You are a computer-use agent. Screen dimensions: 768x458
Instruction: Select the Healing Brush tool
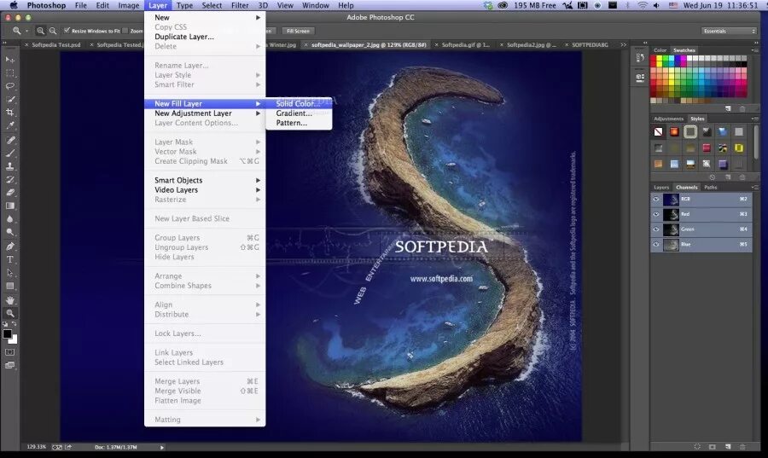(x=9, y=140)
